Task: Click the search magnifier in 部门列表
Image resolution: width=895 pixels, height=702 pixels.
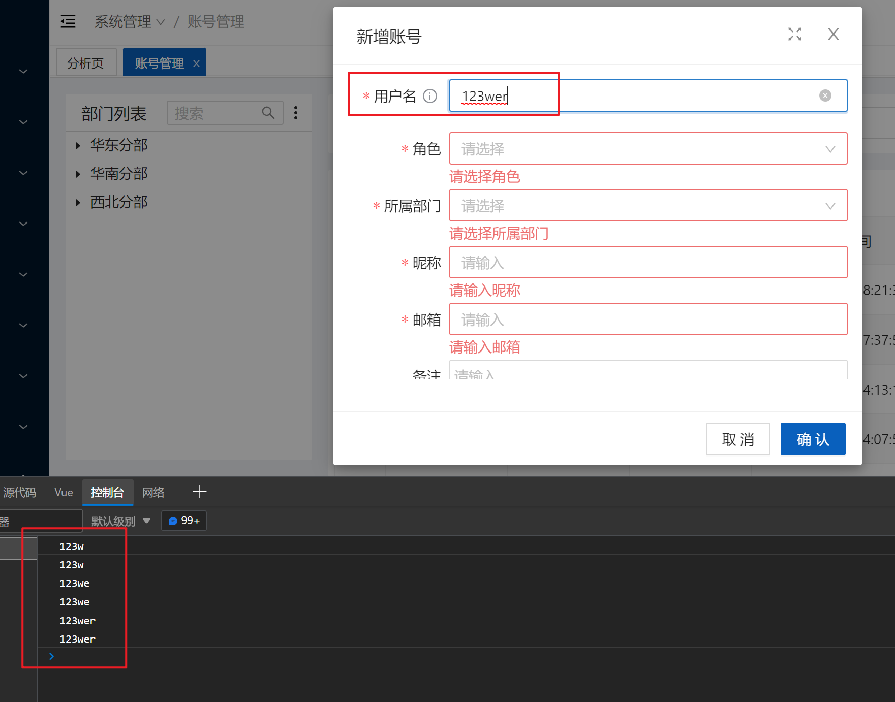Action: click(x=268, y=113)
